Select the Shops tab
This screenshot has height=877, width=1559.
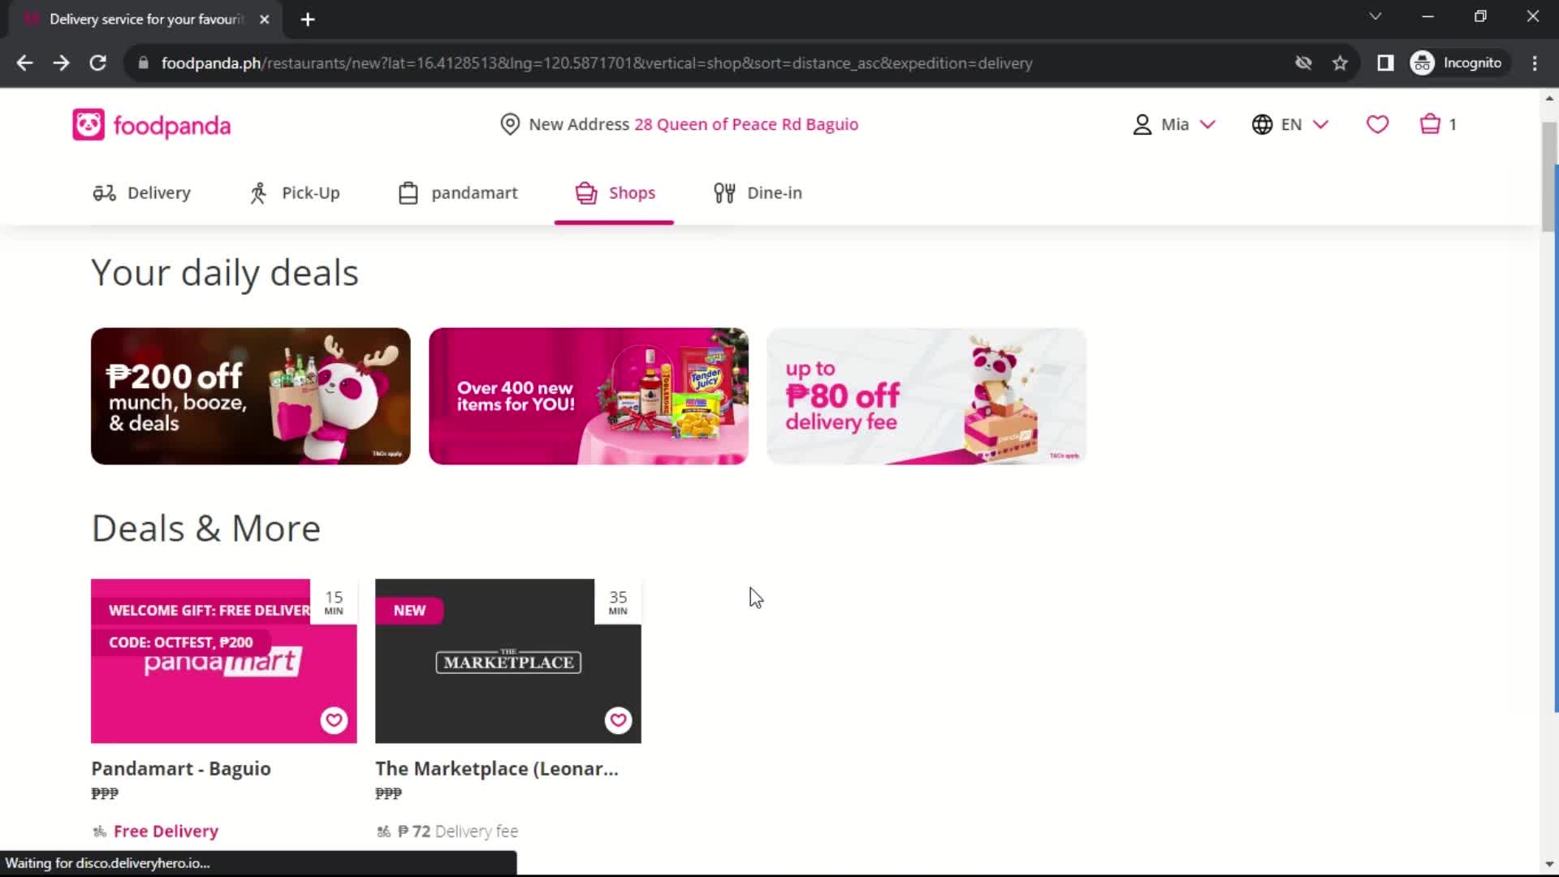(615, 193)
